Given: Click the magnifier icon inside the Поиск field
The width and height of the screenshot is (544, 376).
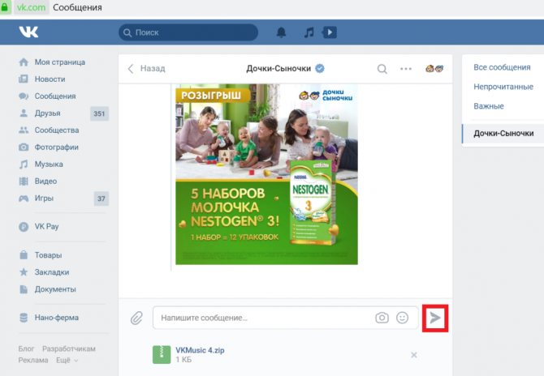Looking at the screenshot, I should coord(127,32).
